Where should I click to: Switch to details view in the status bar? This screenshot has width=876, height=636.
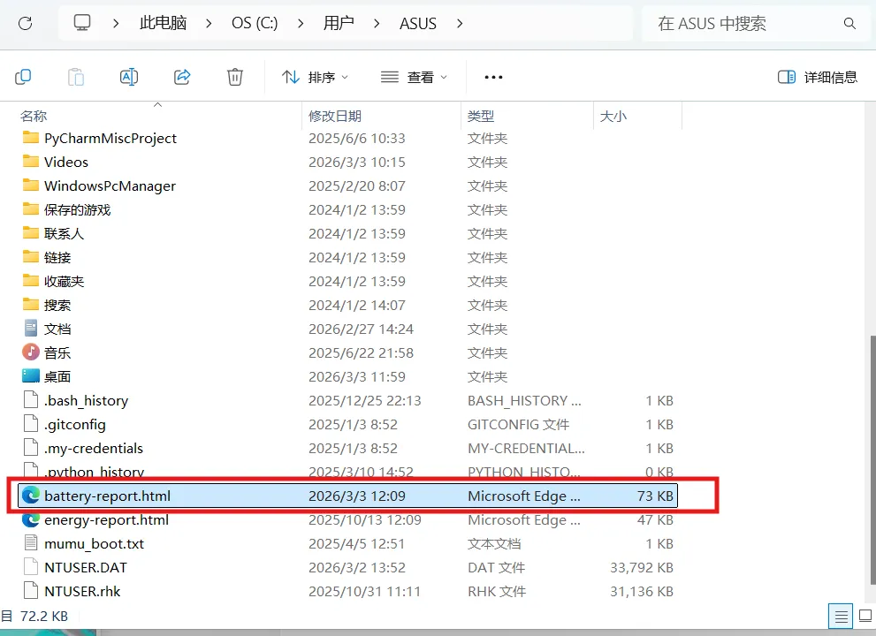[x=840, y=616]
